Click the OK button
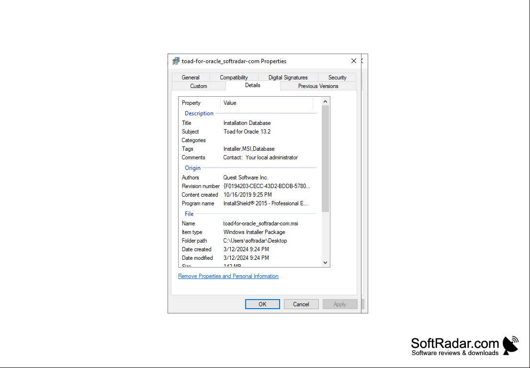 (262, 304)
